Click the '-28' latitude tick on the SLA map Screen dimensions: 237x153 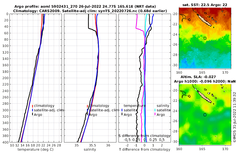(x=175, y=131)
